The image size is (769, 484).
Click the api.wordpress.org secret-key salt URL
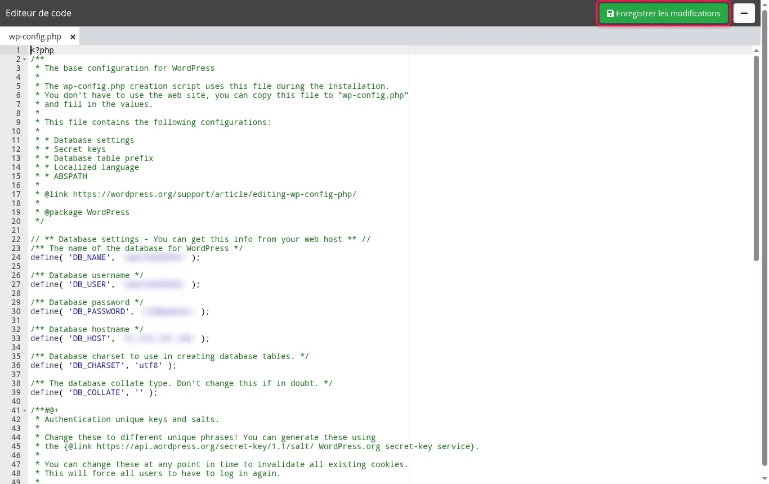click(x=205, y=446)
